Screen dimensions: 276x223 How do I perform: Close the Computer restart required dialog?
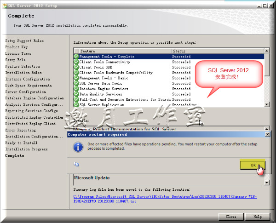[267, 134]
